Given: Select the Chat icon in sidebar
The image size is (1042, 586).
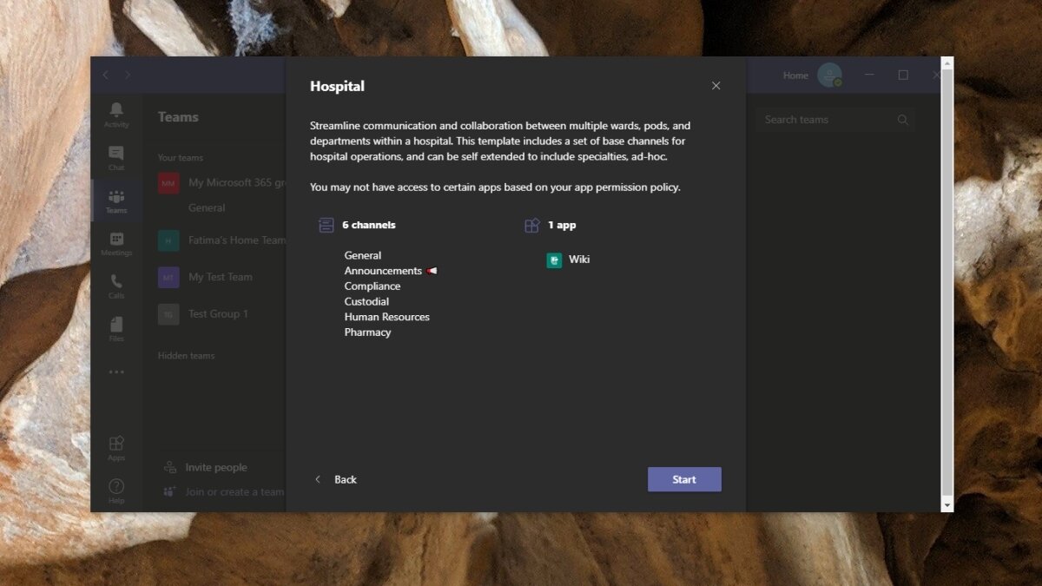Looking at the screenshot, I should click(115, 156).
